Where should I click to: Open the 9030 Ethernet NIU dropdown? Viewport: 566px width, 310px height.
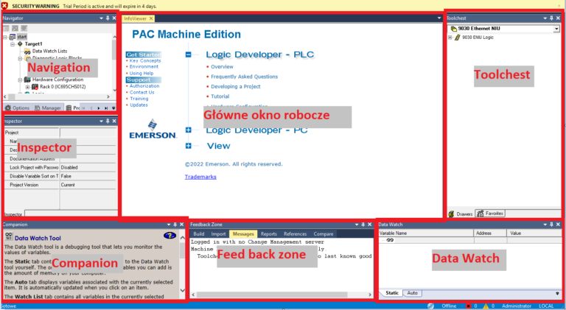point(556,29)
